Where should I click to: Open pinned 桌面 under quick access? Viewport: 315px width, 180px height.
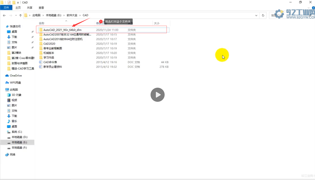[14, 32]
